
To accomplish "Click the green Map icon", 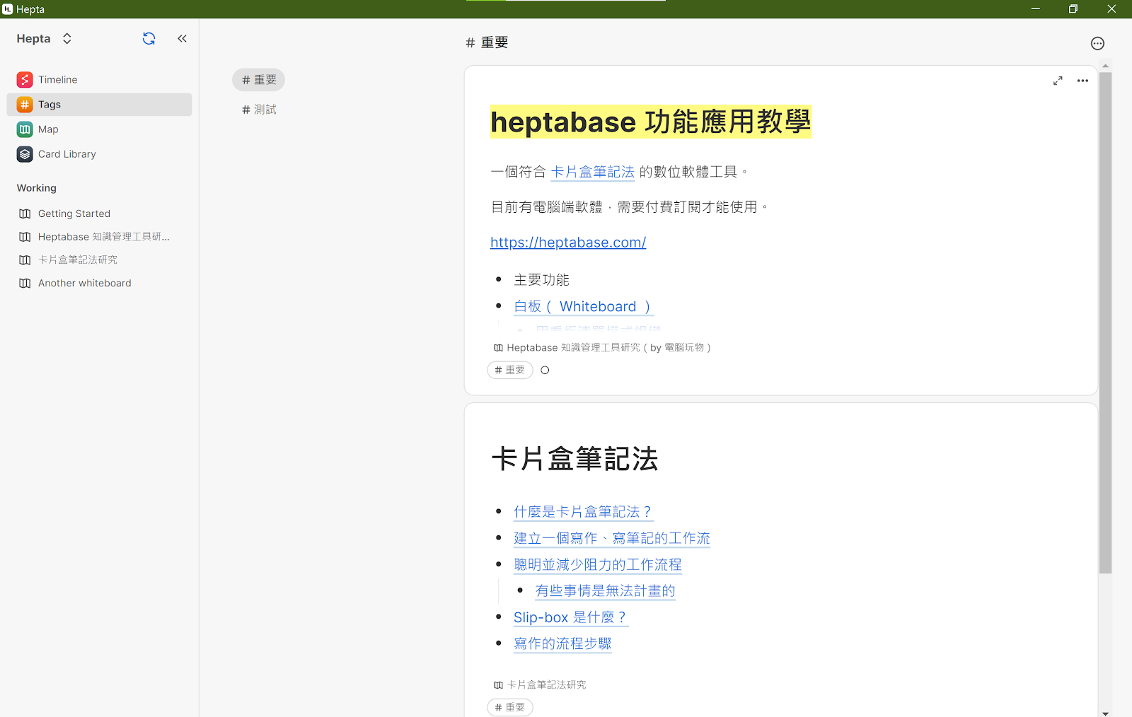I will click(25, 129).
